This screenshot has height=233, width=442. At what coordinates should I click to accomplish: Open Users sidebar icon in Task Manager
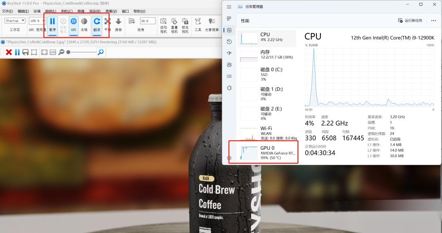(229, 64)
